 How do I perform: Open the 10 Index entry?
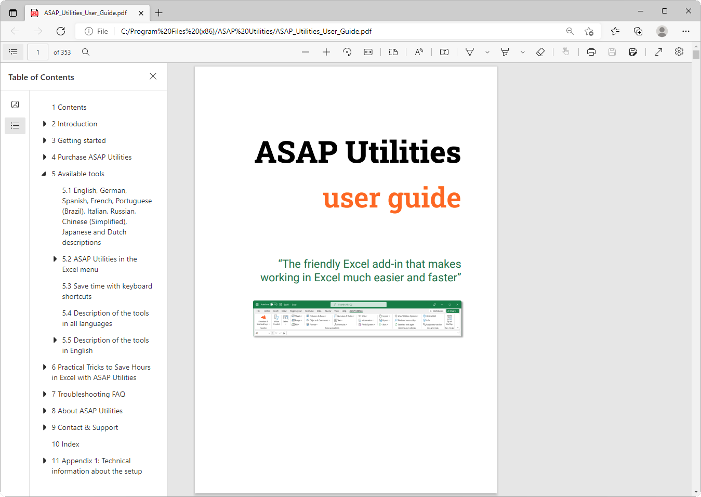click(65, 444)
